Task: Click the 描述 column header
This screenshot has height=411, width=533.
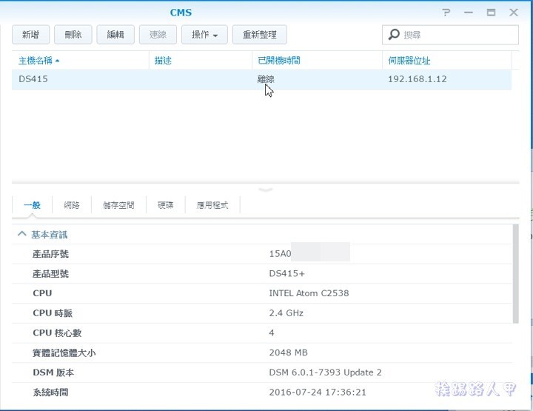Action: (x=163, y=61)
